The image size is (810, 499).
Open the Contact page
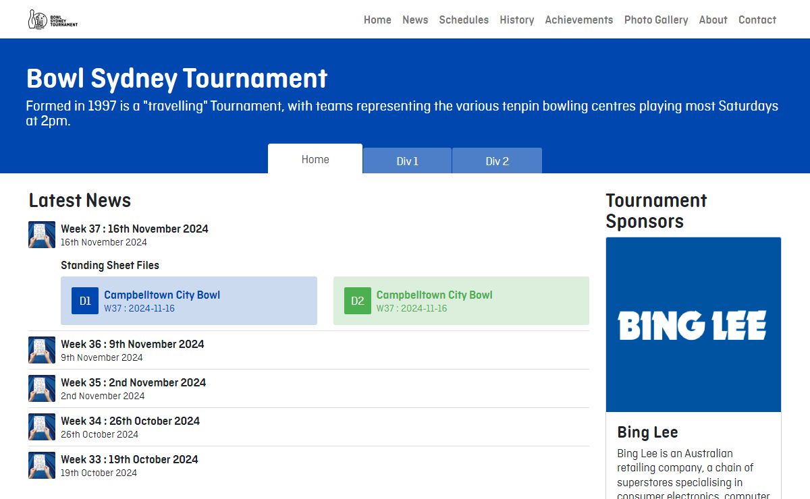point(757,20)
